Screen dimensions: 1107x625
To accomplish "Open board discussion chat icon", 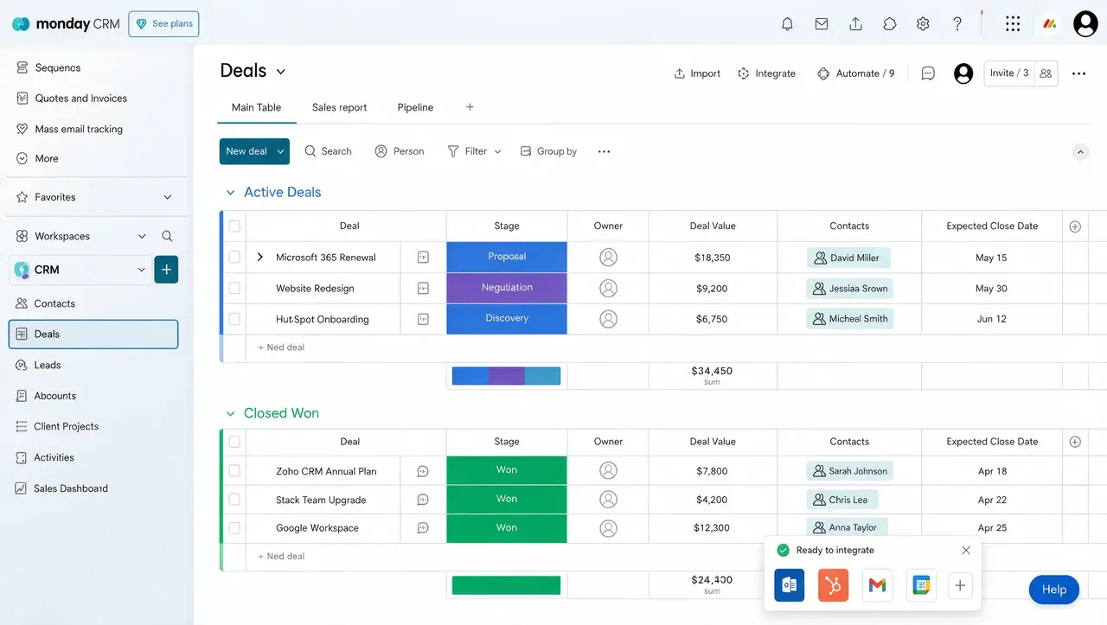I will point(928,73).
